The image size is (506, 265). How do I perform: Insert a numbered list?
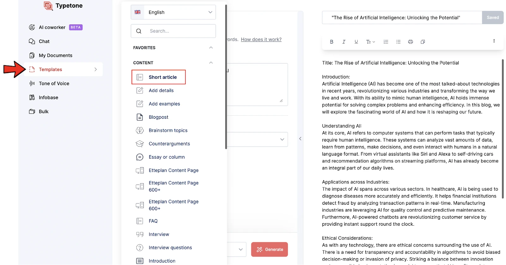pyautogui.click(x=386, y=42)
